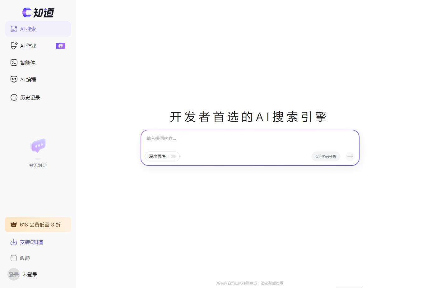The image size is (427, 288).
Task: View 历史记录 via the clock icon
Action: 14,97
